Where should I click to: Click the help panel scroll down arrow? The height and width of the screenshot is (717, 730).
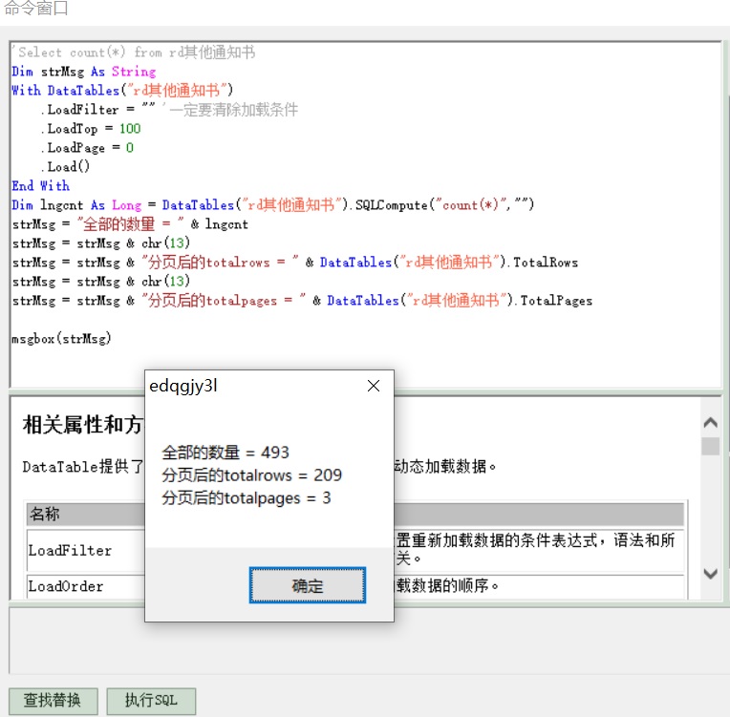coord(710,574)
